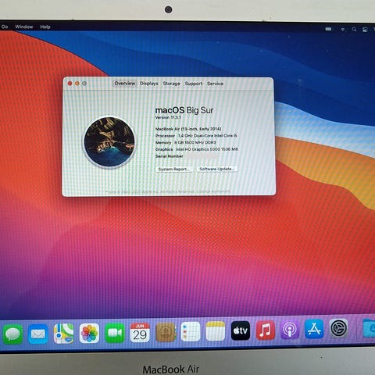The image size is (375, 375).
Task: Open the Contacts app icon
Action: click(x=166, y=332)
